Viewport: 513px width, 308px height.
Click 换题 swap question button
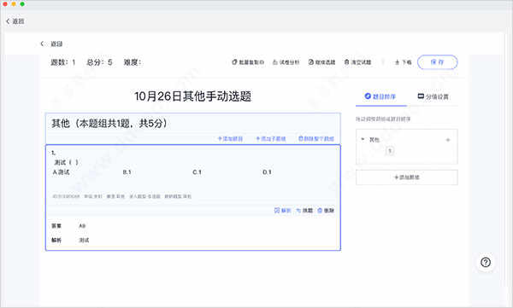(x=304, y=211)
